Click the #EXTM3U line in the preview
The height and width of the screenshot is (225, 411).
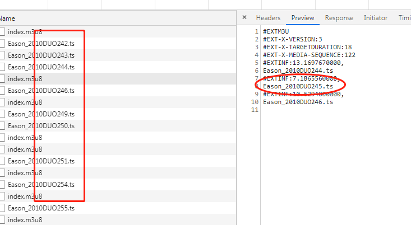276,31
